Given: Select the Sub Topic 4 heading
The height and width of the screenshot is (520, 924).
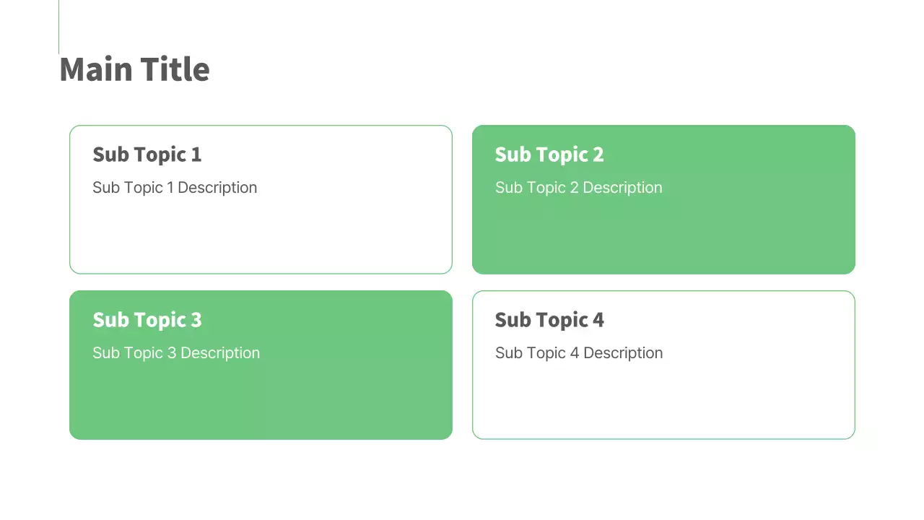Looking at the screenshot, I should tap(549, 320).
